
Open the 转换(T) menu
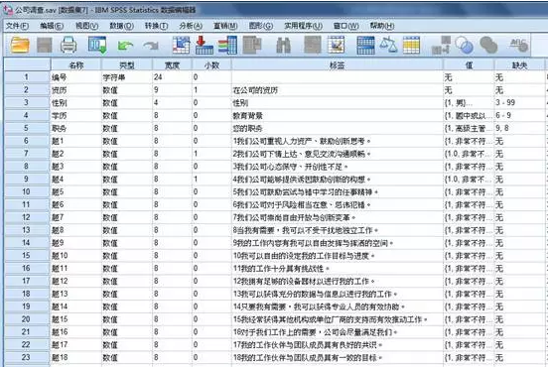click(x=156, y=26)
